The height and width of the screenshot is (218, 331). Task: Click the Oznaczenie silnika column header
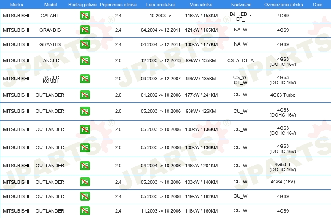(x=283, y=5)
